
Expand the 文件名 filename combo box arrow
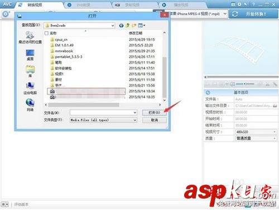[x=135, y=113]
